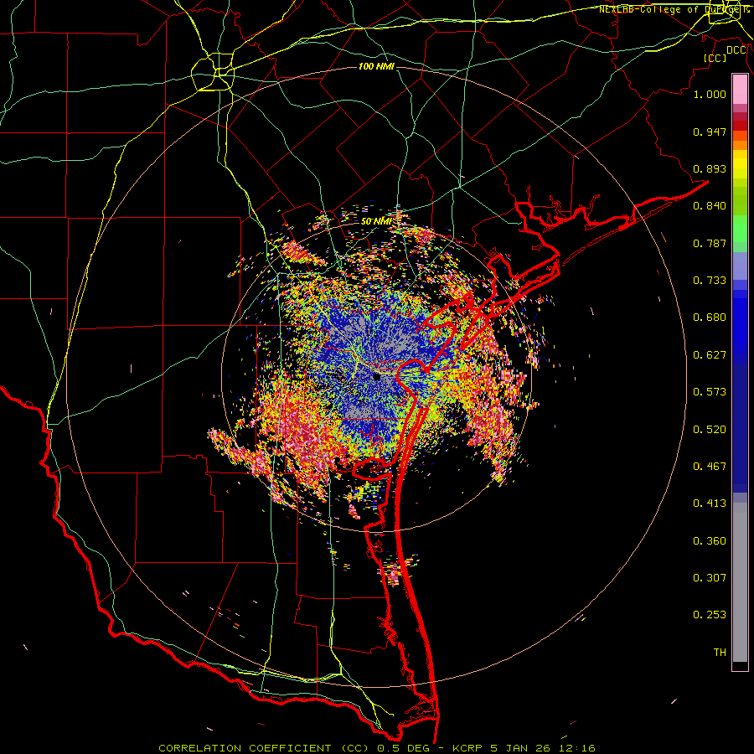Click the 0.467 legend value
This screenshot has height=754, width=754.
tap(710, 467)
